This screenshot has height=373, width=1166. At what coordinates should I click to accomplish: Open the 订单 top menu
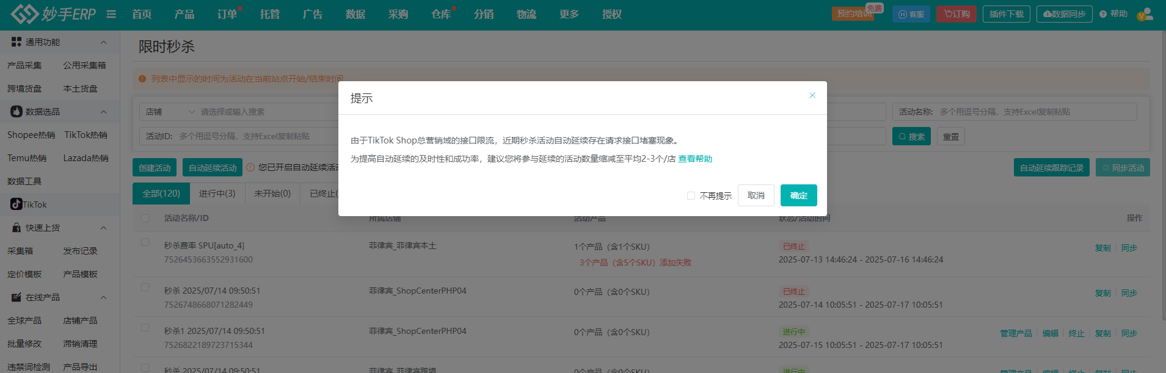[227, 14]
